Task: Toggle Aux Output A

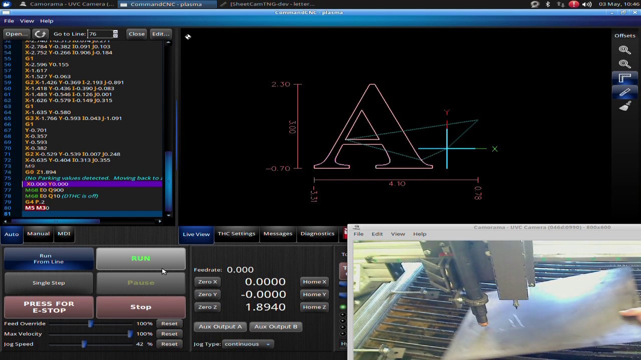Action: [220, 326]
